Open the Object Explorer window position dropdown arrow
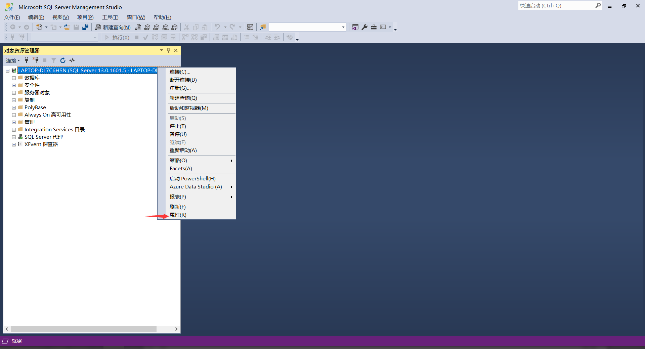 [162, 50]
